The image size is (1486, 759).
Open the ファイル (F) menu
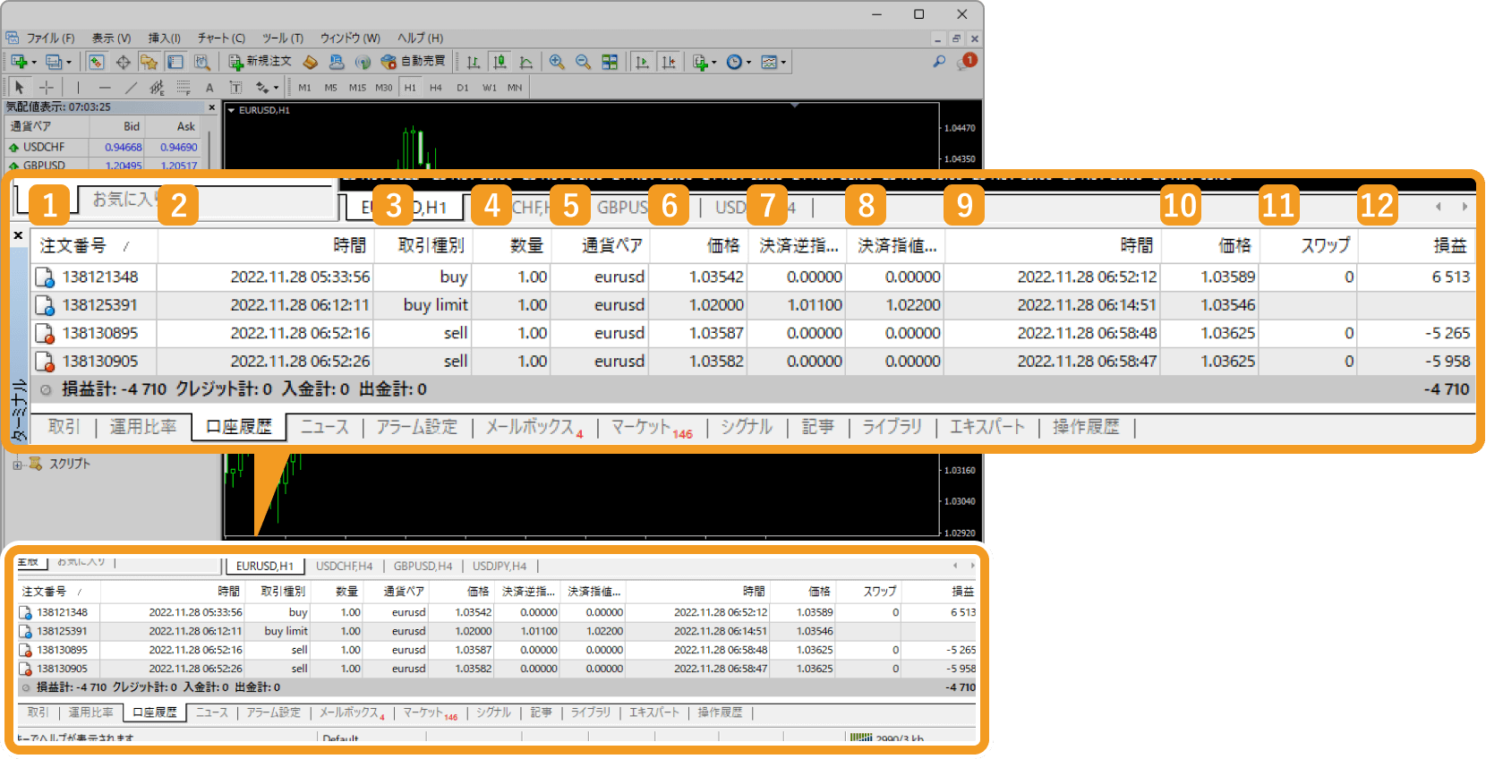pos(50,38)
